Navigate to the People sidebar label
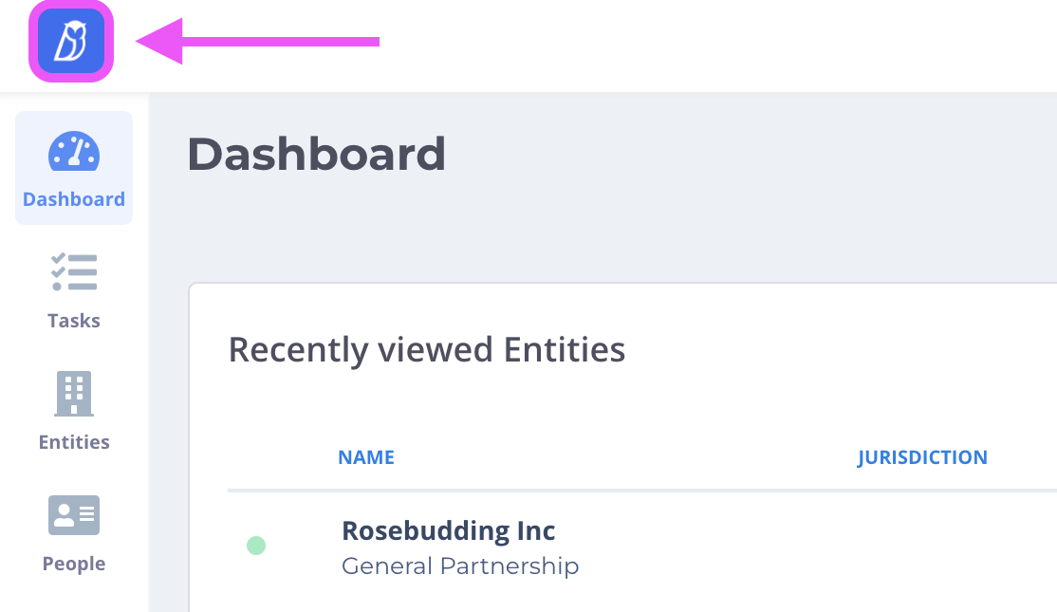The height and width of the screenshot is (612, 1057). click(x=74, y=564)
